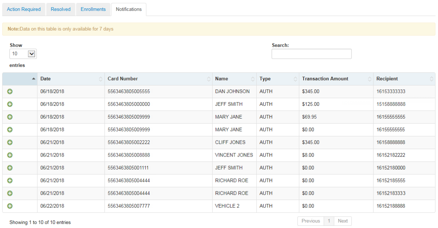Click inside the Search field
The height and width of the screenshot is (228, 438).
tap(311, 54)
